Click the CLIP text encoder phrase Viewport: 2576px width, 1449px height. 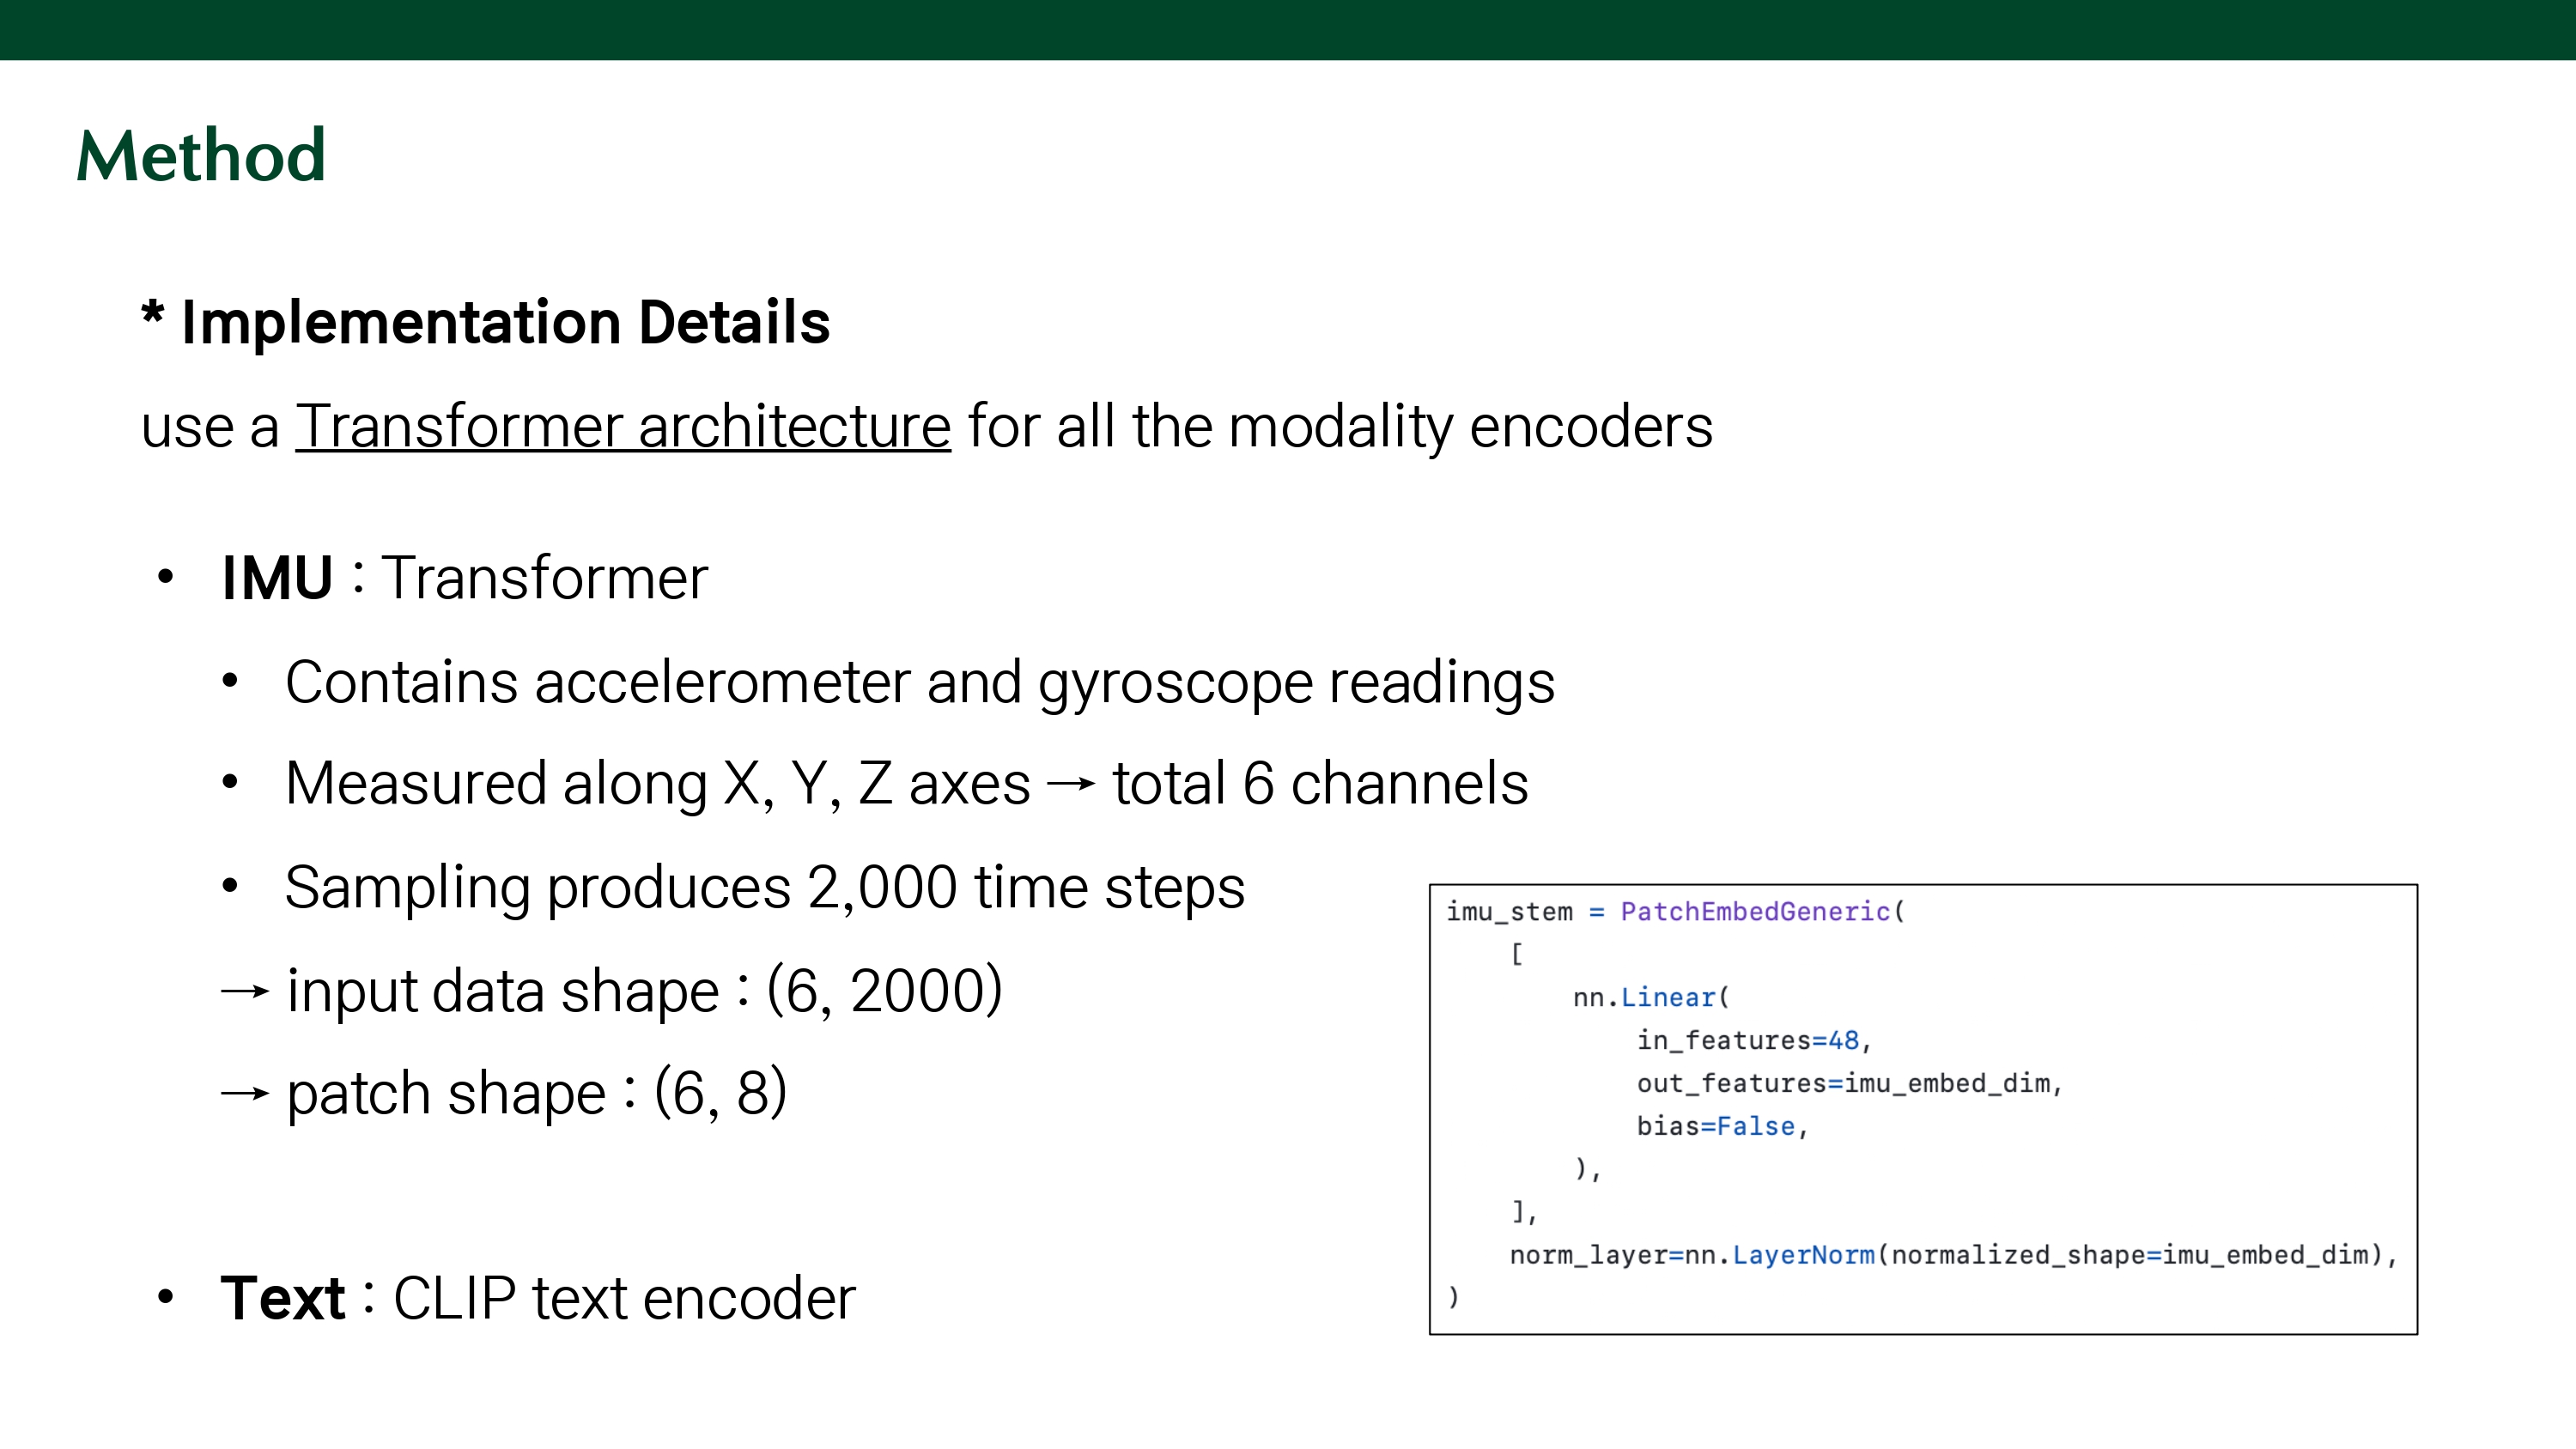click(x=624, y=1298)
